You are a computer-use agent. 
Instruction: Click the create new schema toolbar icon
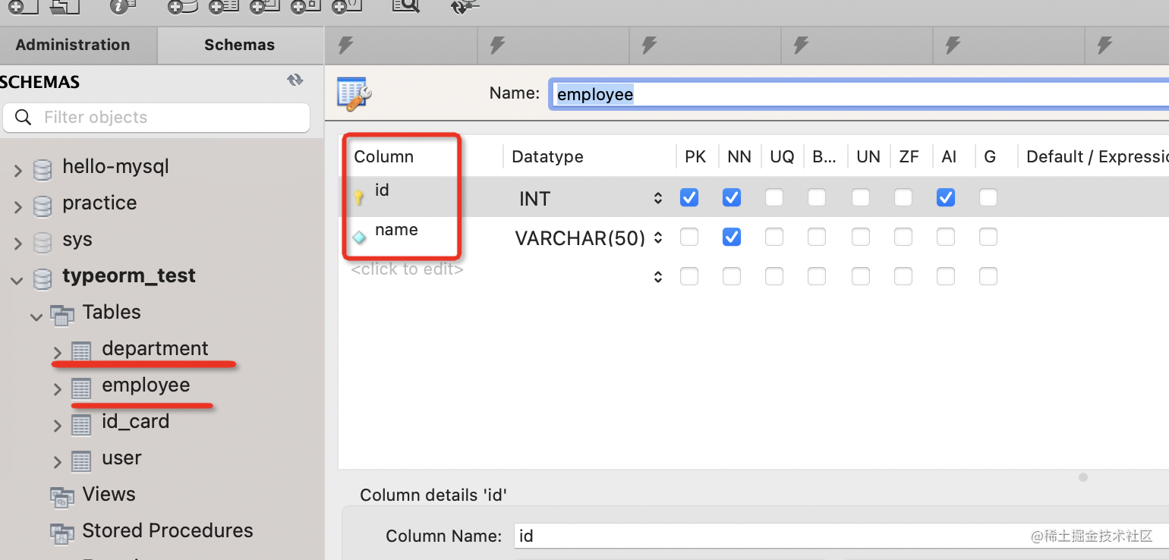(x=183, y=6)
